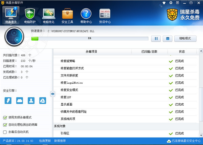Click the Rising lion logo
203x145 pixels.
click(172, 15)
